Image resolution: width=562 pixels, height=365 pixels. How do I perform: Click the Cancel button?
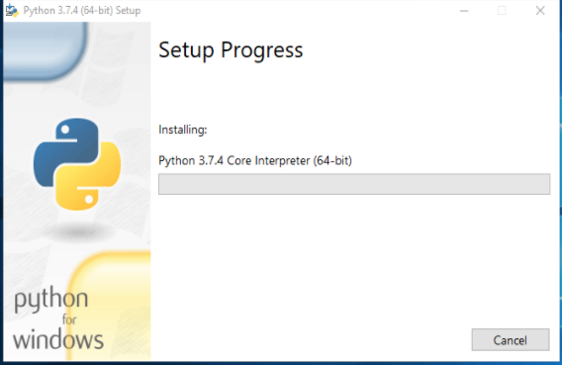tap(510, 339)
